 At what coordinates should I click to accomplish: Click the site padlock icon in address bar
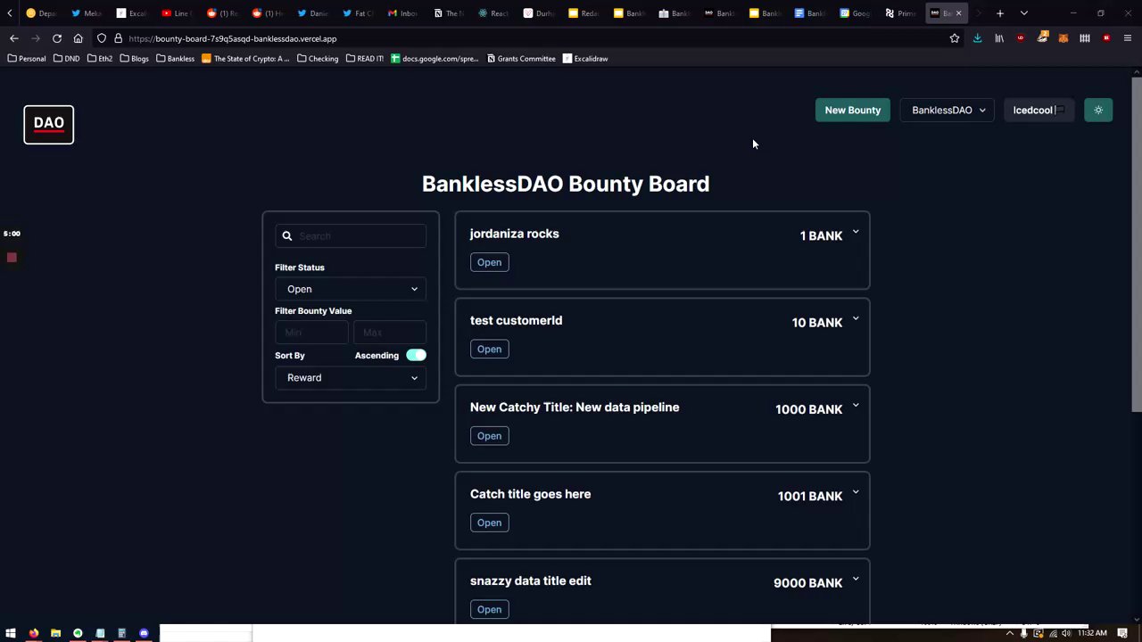click(x=118, y=38)
